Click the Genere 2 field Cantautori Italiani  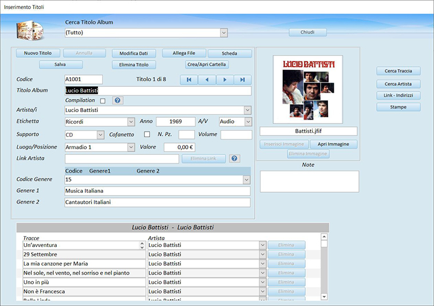157,202
